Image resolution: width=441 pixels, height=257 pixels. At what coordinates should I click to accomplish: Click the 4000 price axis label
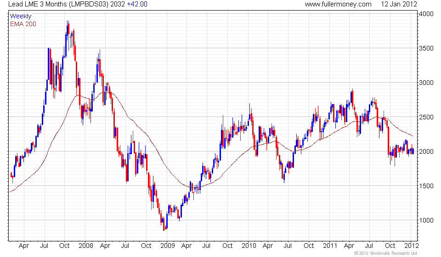(426, 14)
